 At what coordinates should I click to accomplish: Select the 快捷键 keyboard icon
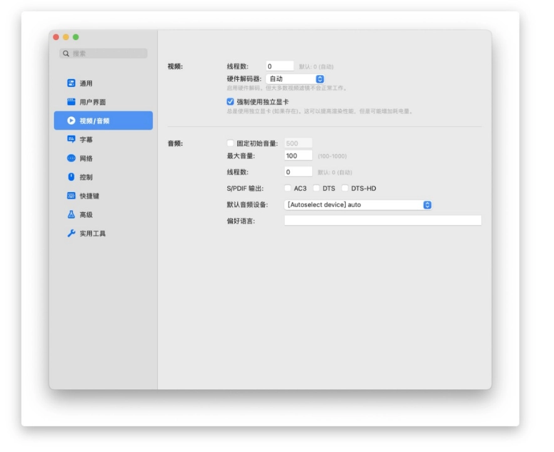tap(71, 196)
